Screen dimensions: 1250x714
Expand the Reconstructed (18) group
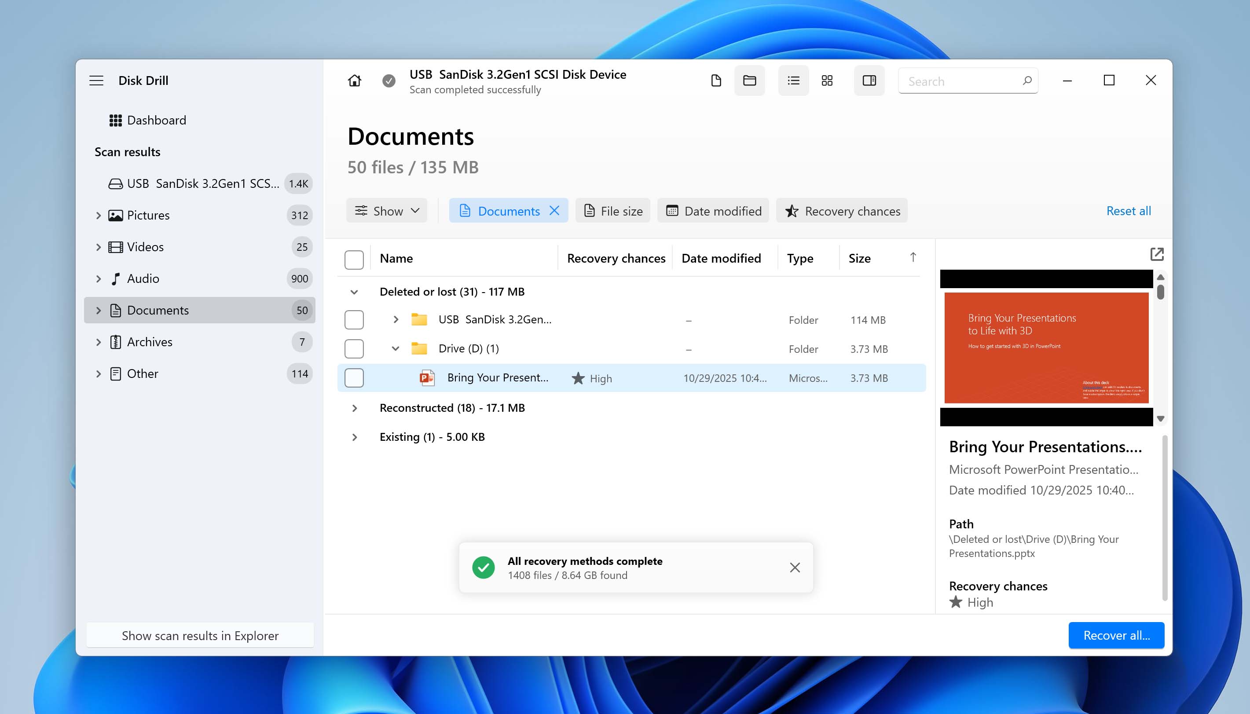coord(354,408)
